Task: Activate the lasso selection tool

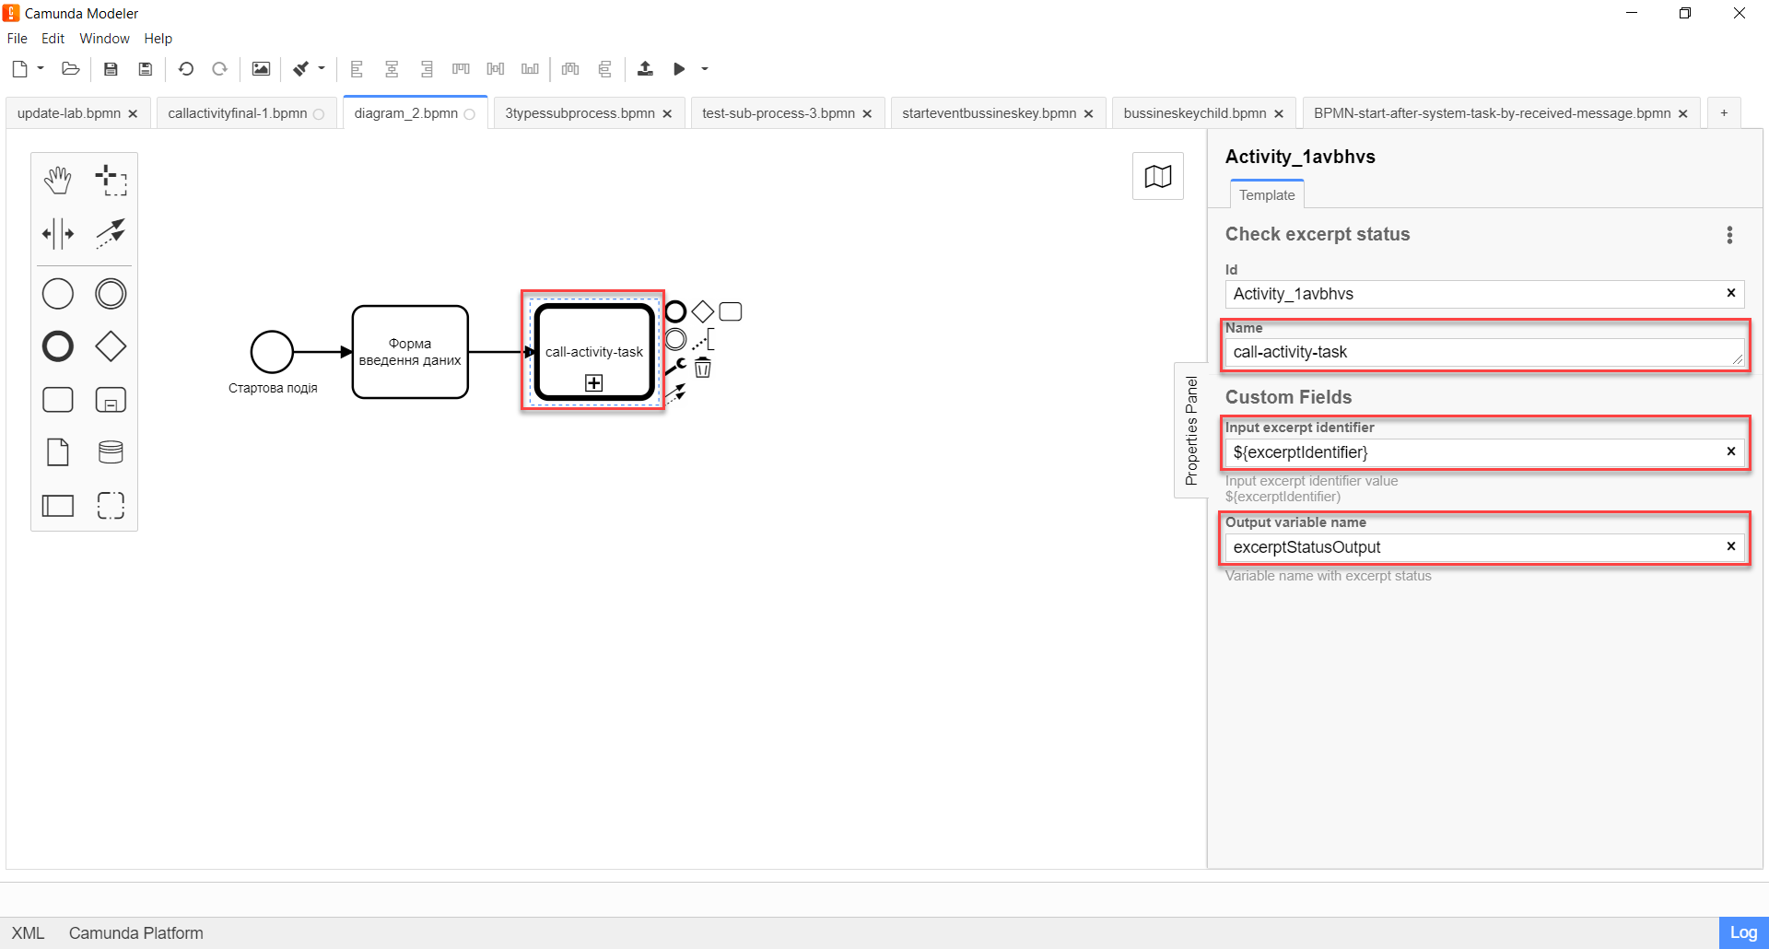Action: point(111,181)
